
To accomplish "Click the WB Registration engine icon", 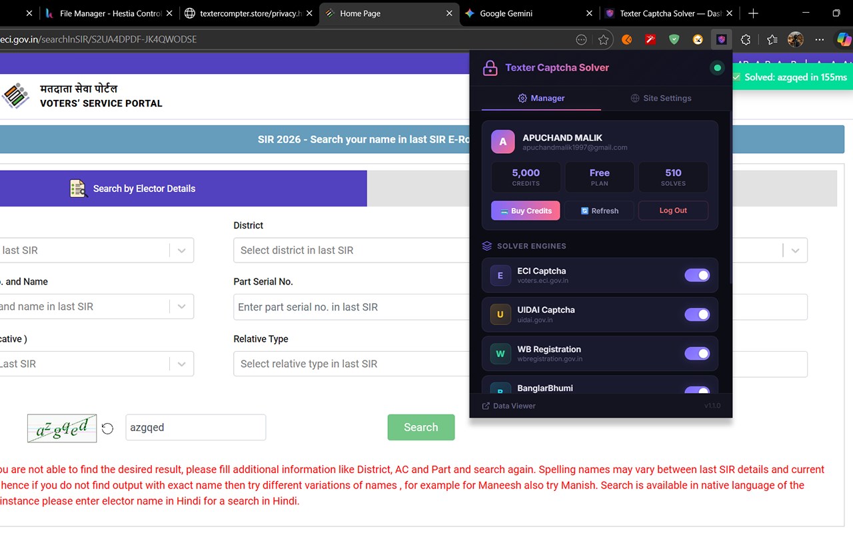I will pyautogui.click(x=500, y=354).
